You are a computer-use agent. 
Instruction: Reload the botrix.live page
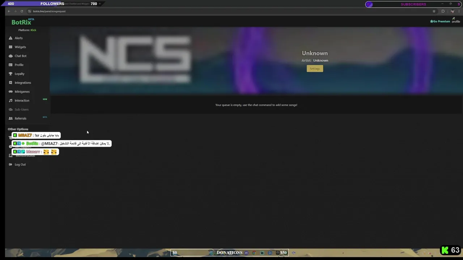[22, 11]
